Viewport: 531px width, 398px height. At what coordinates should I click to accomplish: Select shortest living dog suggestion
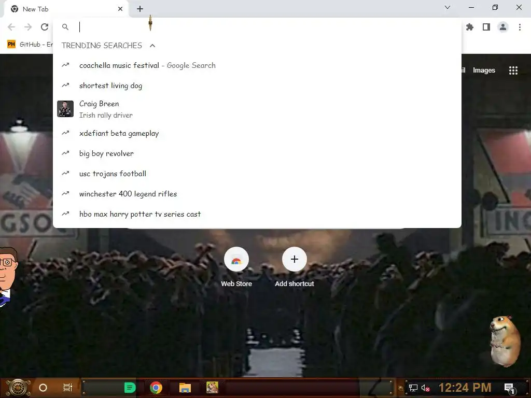(x=257, y=86)
